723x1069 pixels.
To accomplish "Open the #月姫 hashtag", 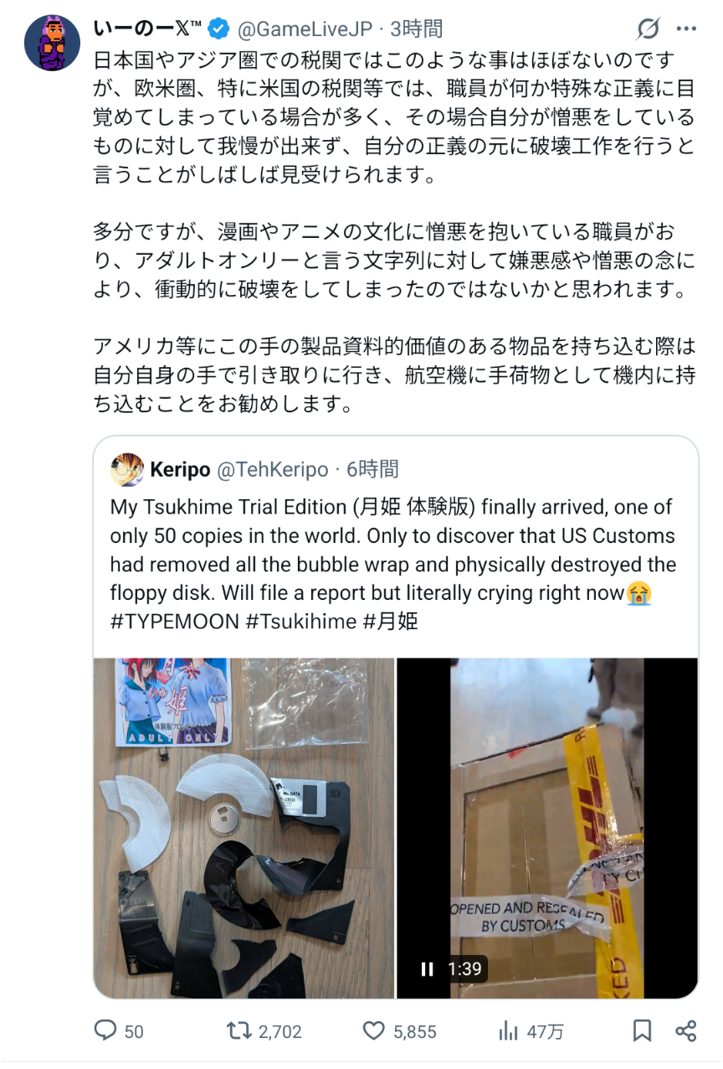I will click(x=391, y=621).
